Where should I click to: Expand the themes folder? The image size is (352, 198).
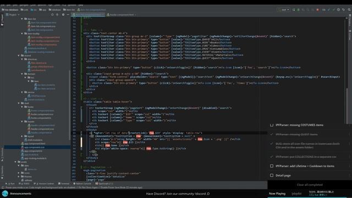point(19,177)
